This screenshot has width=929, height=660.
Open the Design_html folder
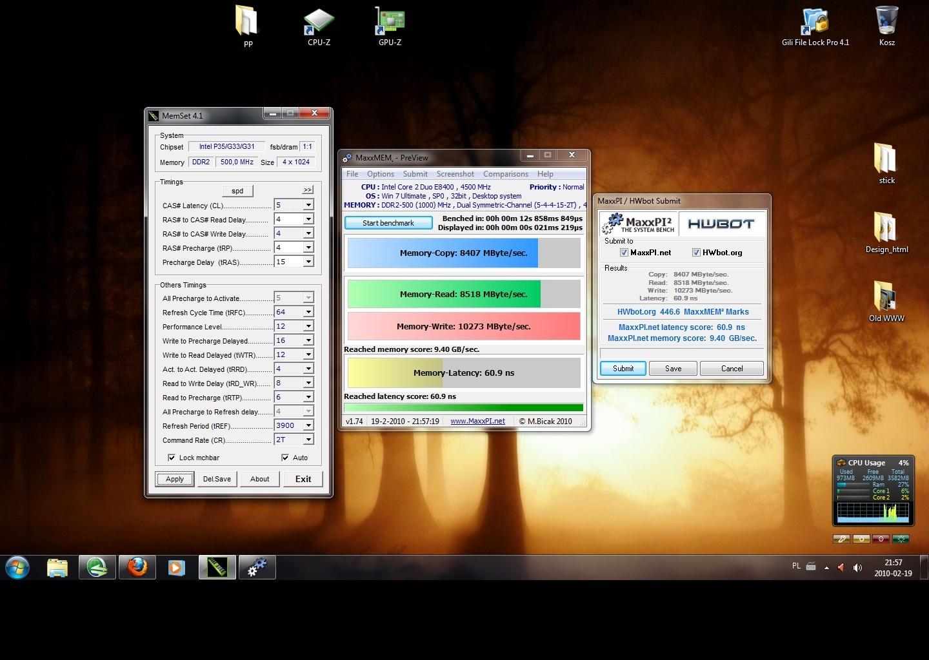(x=886, y=233)
